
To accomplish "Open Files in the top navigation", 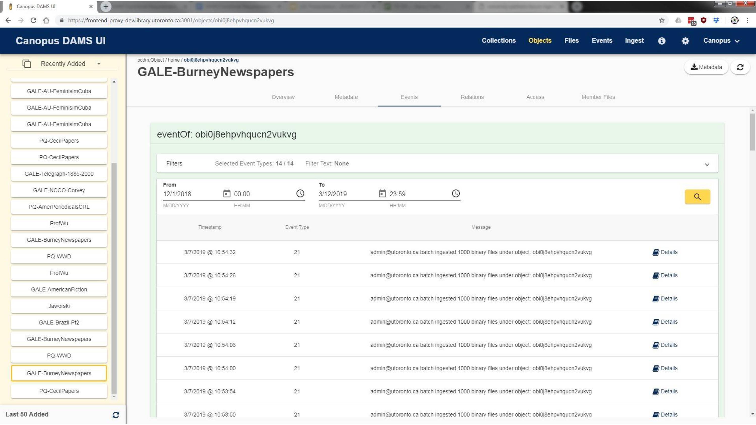I will (x=571, y=41).
